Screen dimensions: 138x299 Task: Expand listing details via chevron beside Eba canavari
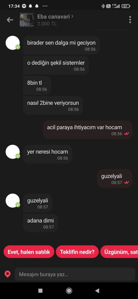(x=72, y=17)
